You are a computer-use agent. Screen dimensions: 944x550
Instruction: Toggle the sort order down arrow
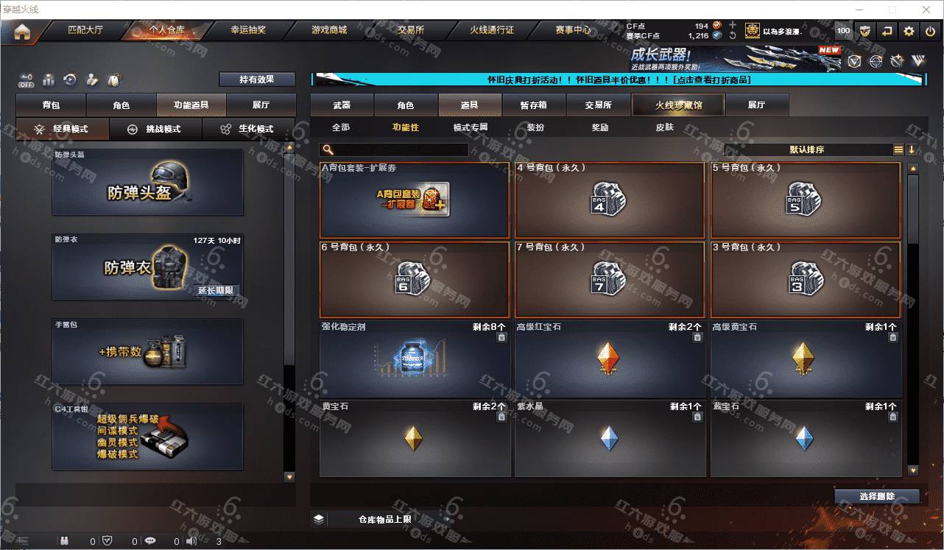[x=912, y=149]
